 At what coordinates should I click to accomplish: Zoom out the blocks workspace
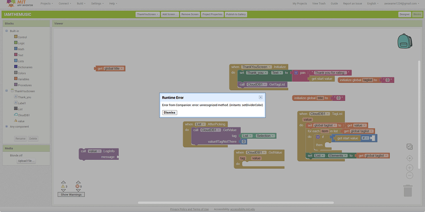point(409,176)
